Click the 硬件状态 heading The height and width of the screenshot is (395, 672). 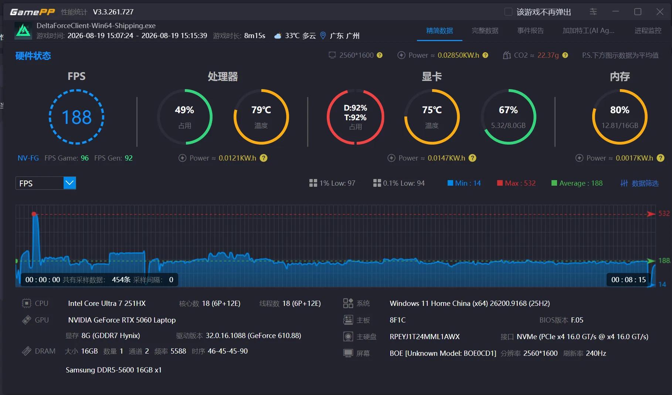coord(33,56)
